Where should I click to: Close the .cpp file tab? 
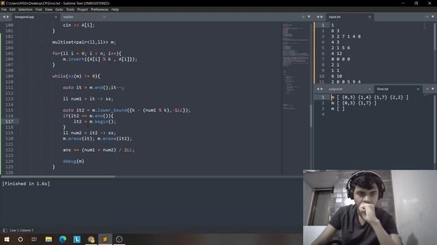pyautogui.click(x=56, y=17)
